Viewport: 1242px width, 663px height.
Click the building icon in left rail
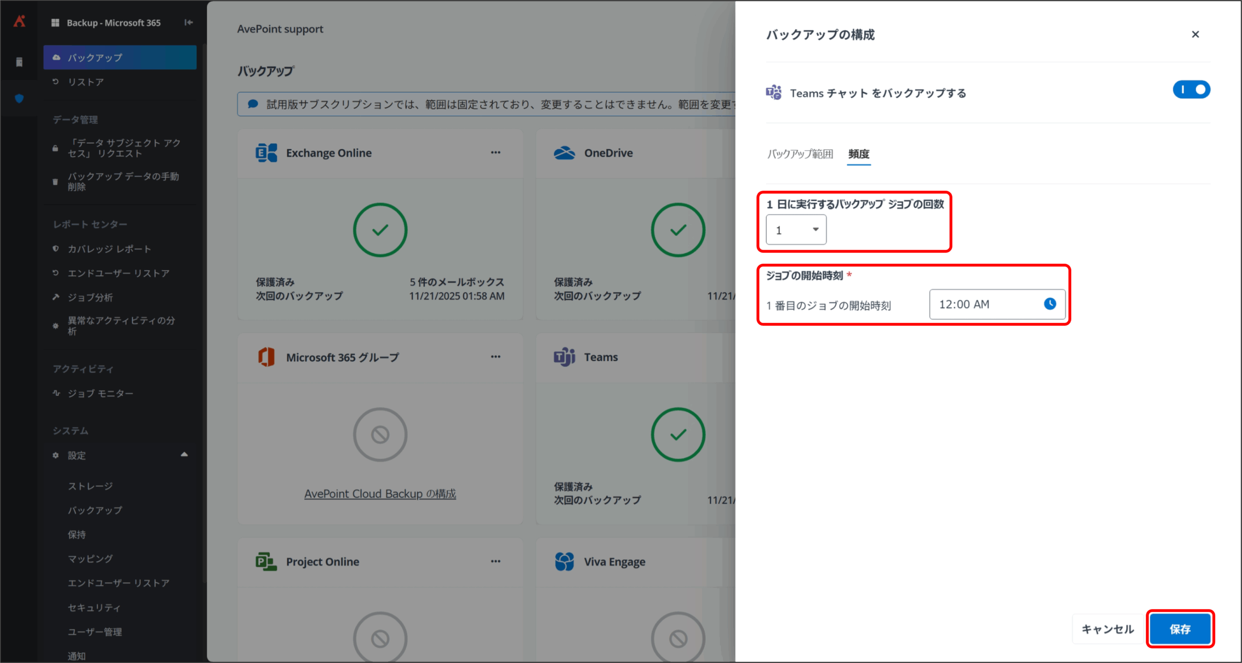click(x=19, y=62)
